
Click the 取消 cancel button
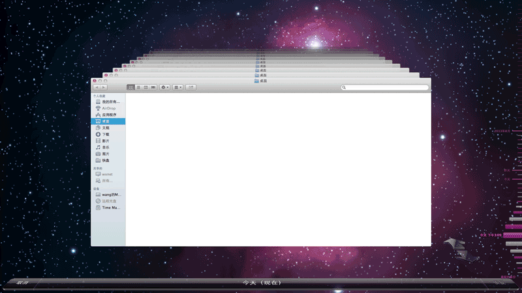tap(22, 283)
